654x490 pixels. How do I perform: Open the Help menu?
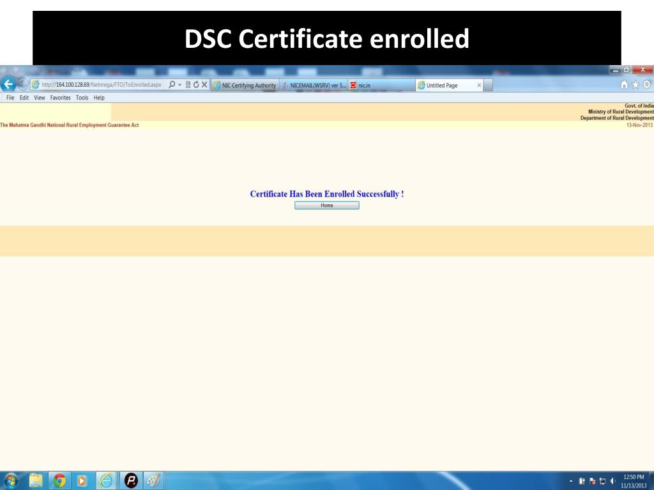click(x=99, y=98)
